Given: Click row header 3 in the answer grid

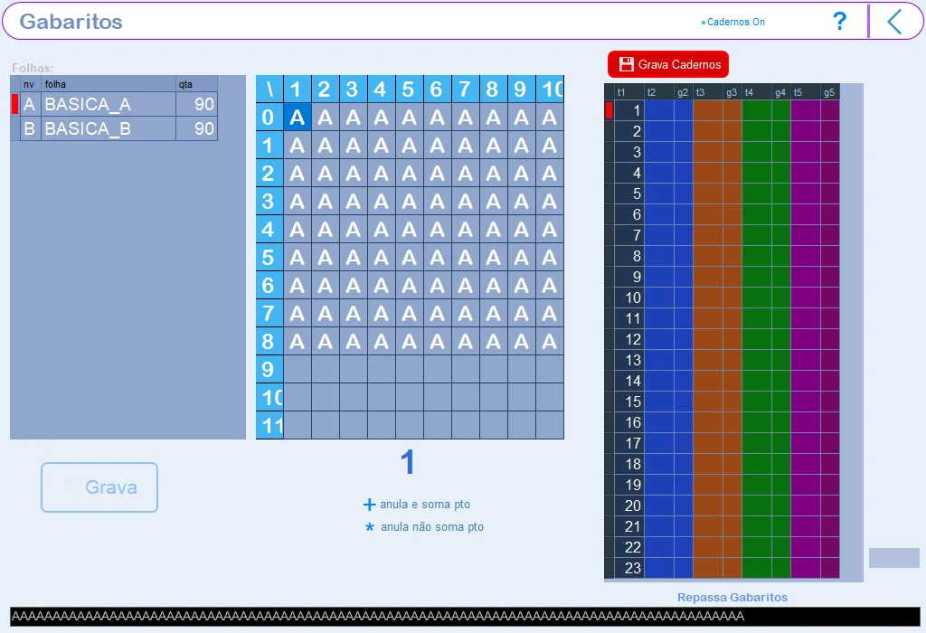Looking at the screenshot, I should tap(269, 202).
